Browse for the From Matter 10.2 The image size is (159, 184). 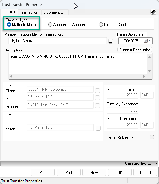click(97, 98)
